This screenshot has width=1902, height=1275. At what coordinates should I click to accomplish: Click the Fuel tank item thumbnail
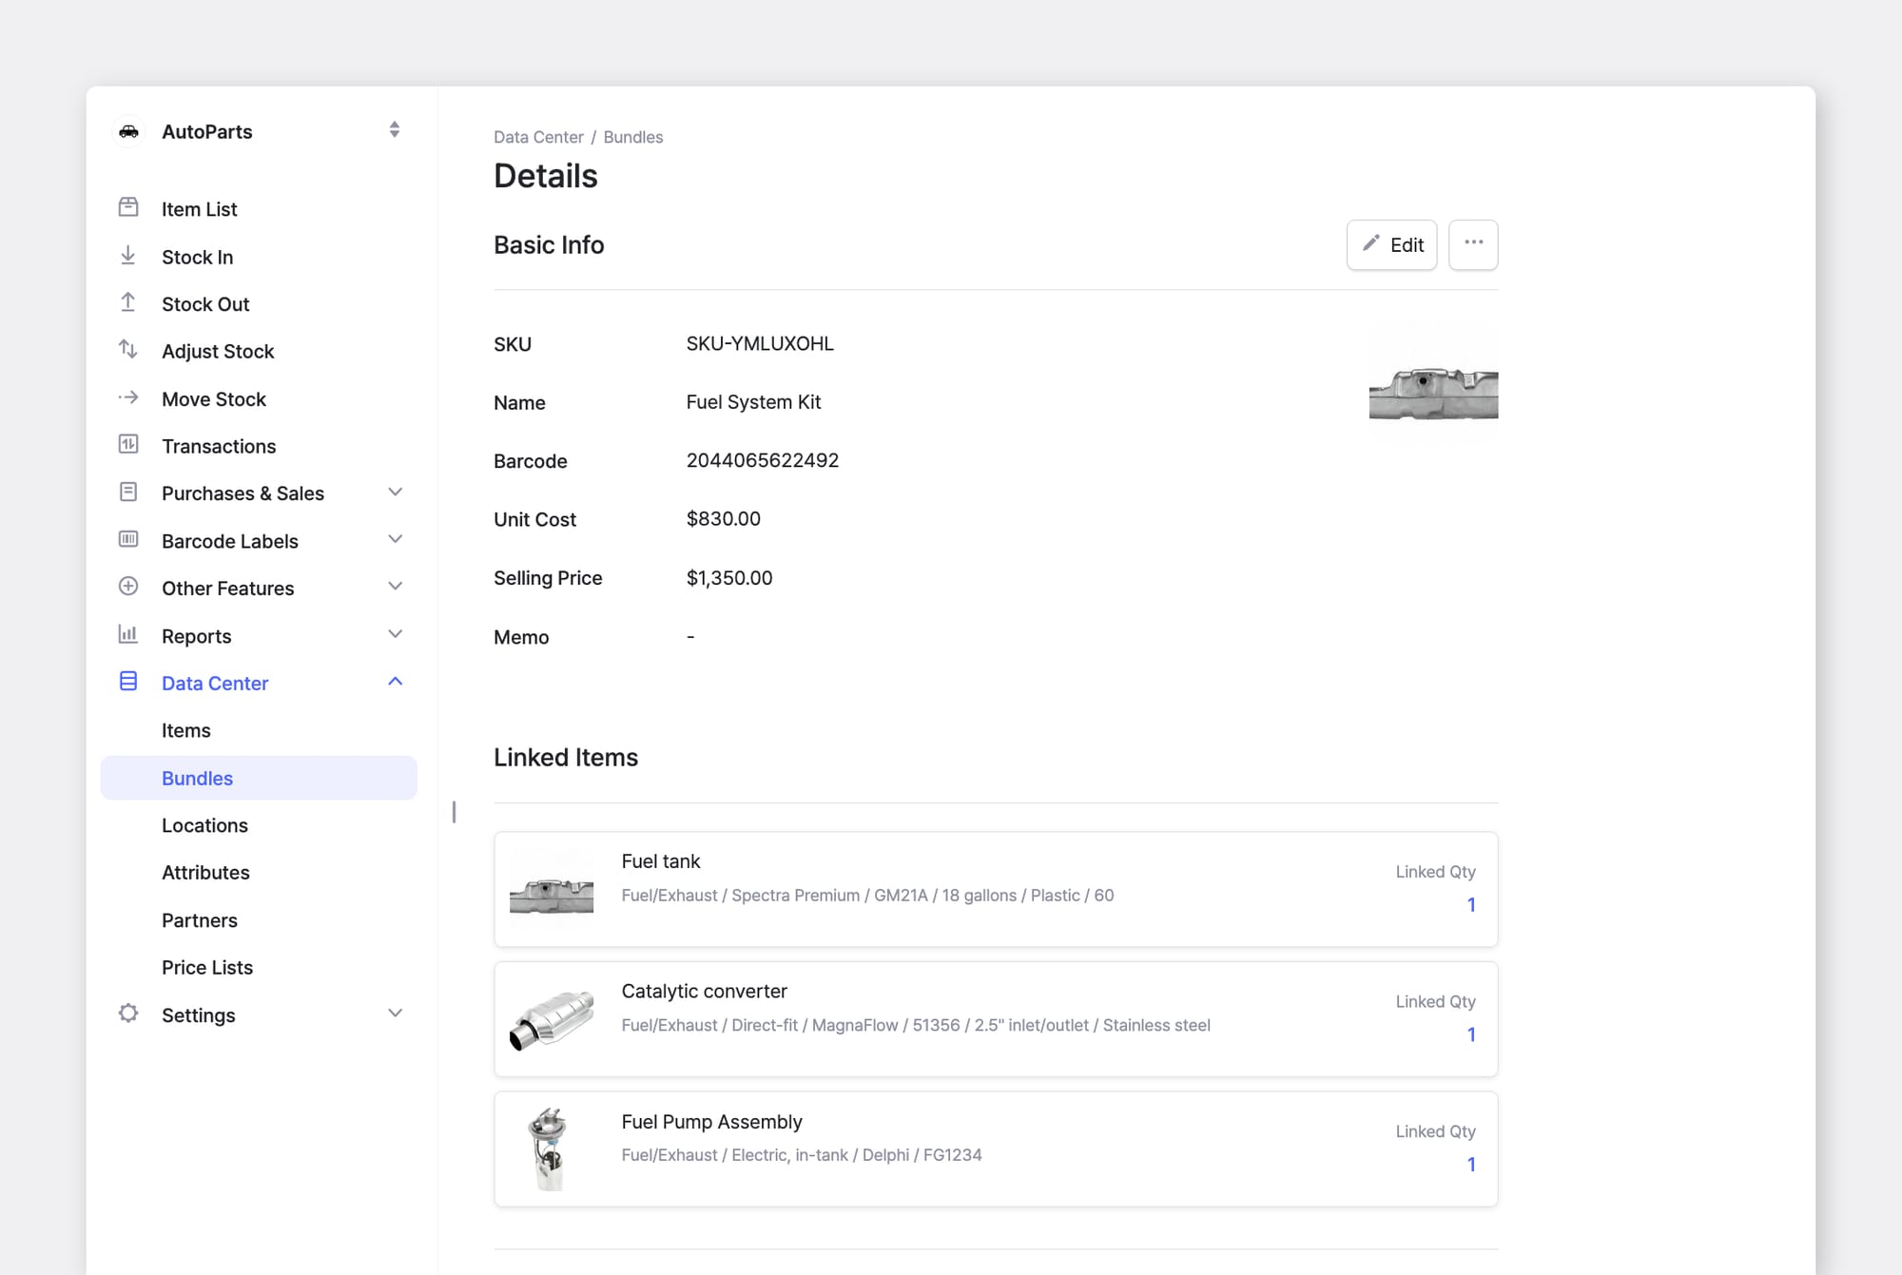(x=552, y=889)
